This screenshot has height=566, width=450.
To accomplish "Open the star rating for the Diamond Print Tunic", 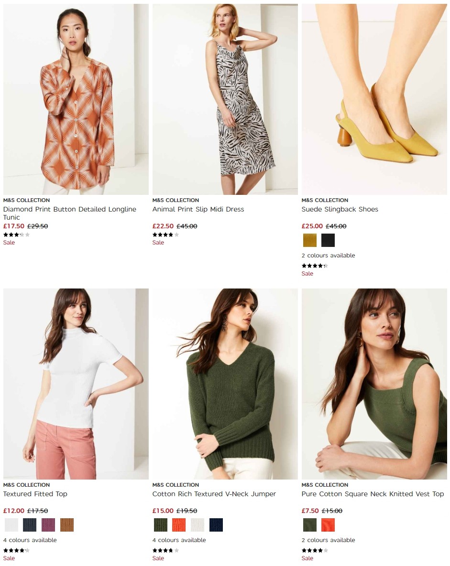I will point(16,235).
